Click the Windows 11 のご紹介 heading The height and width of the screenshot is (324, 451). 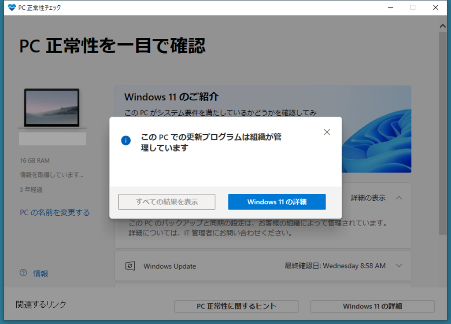[171, 97]
